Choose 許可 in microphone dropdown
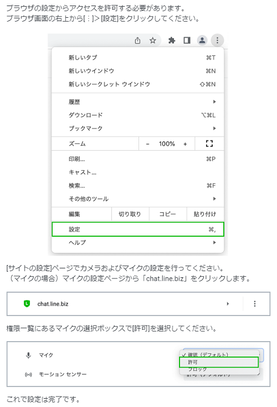277x407 pixels. (219, 362)
